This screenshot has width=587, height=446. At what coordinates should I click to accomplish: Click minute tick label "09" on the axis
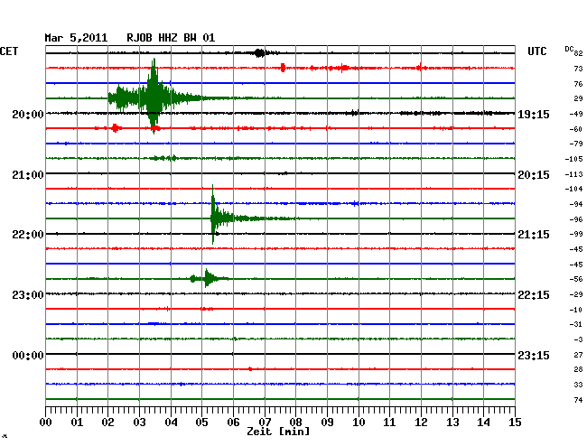327,423
